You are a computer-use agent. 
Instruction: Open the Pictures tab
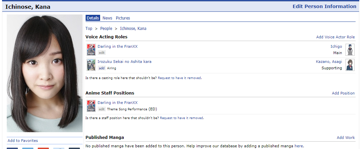point(123,18)
